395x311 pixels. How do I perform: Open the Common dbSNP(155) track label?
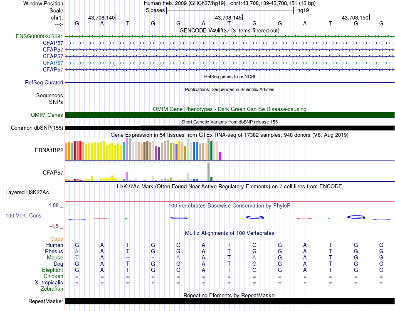pos(37,128)
